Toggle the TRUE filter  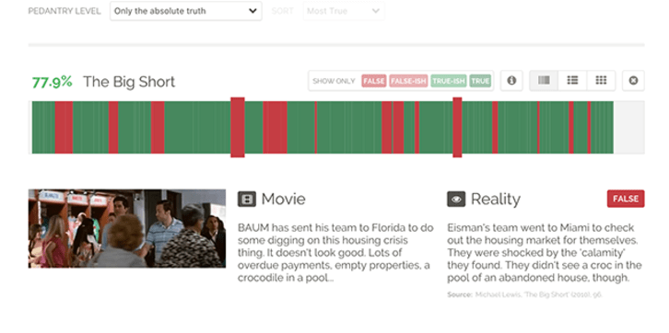480,81
